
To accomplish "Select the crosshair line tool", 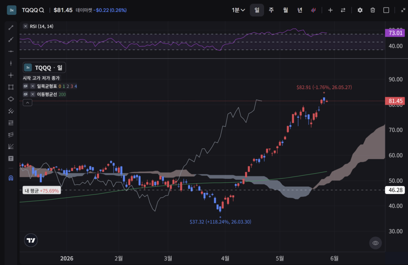I will pyautogui.click(x=11, y=75).
